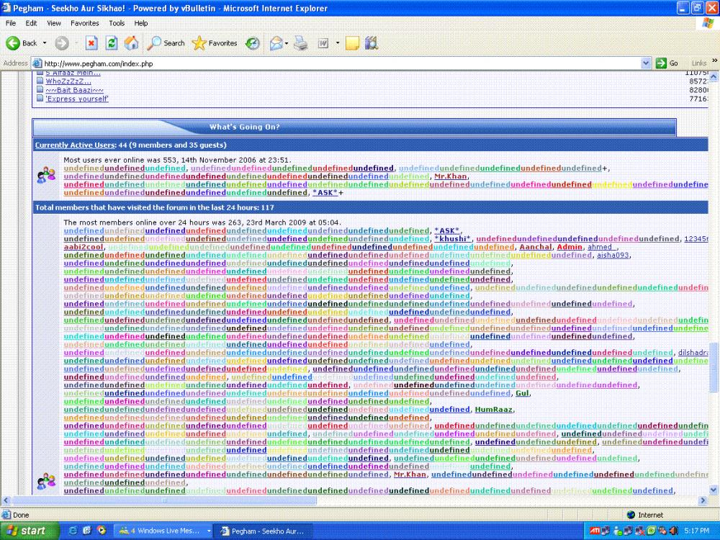Open the address bar URL dropdown
The image size is (720, 540).
coord(646,63)
